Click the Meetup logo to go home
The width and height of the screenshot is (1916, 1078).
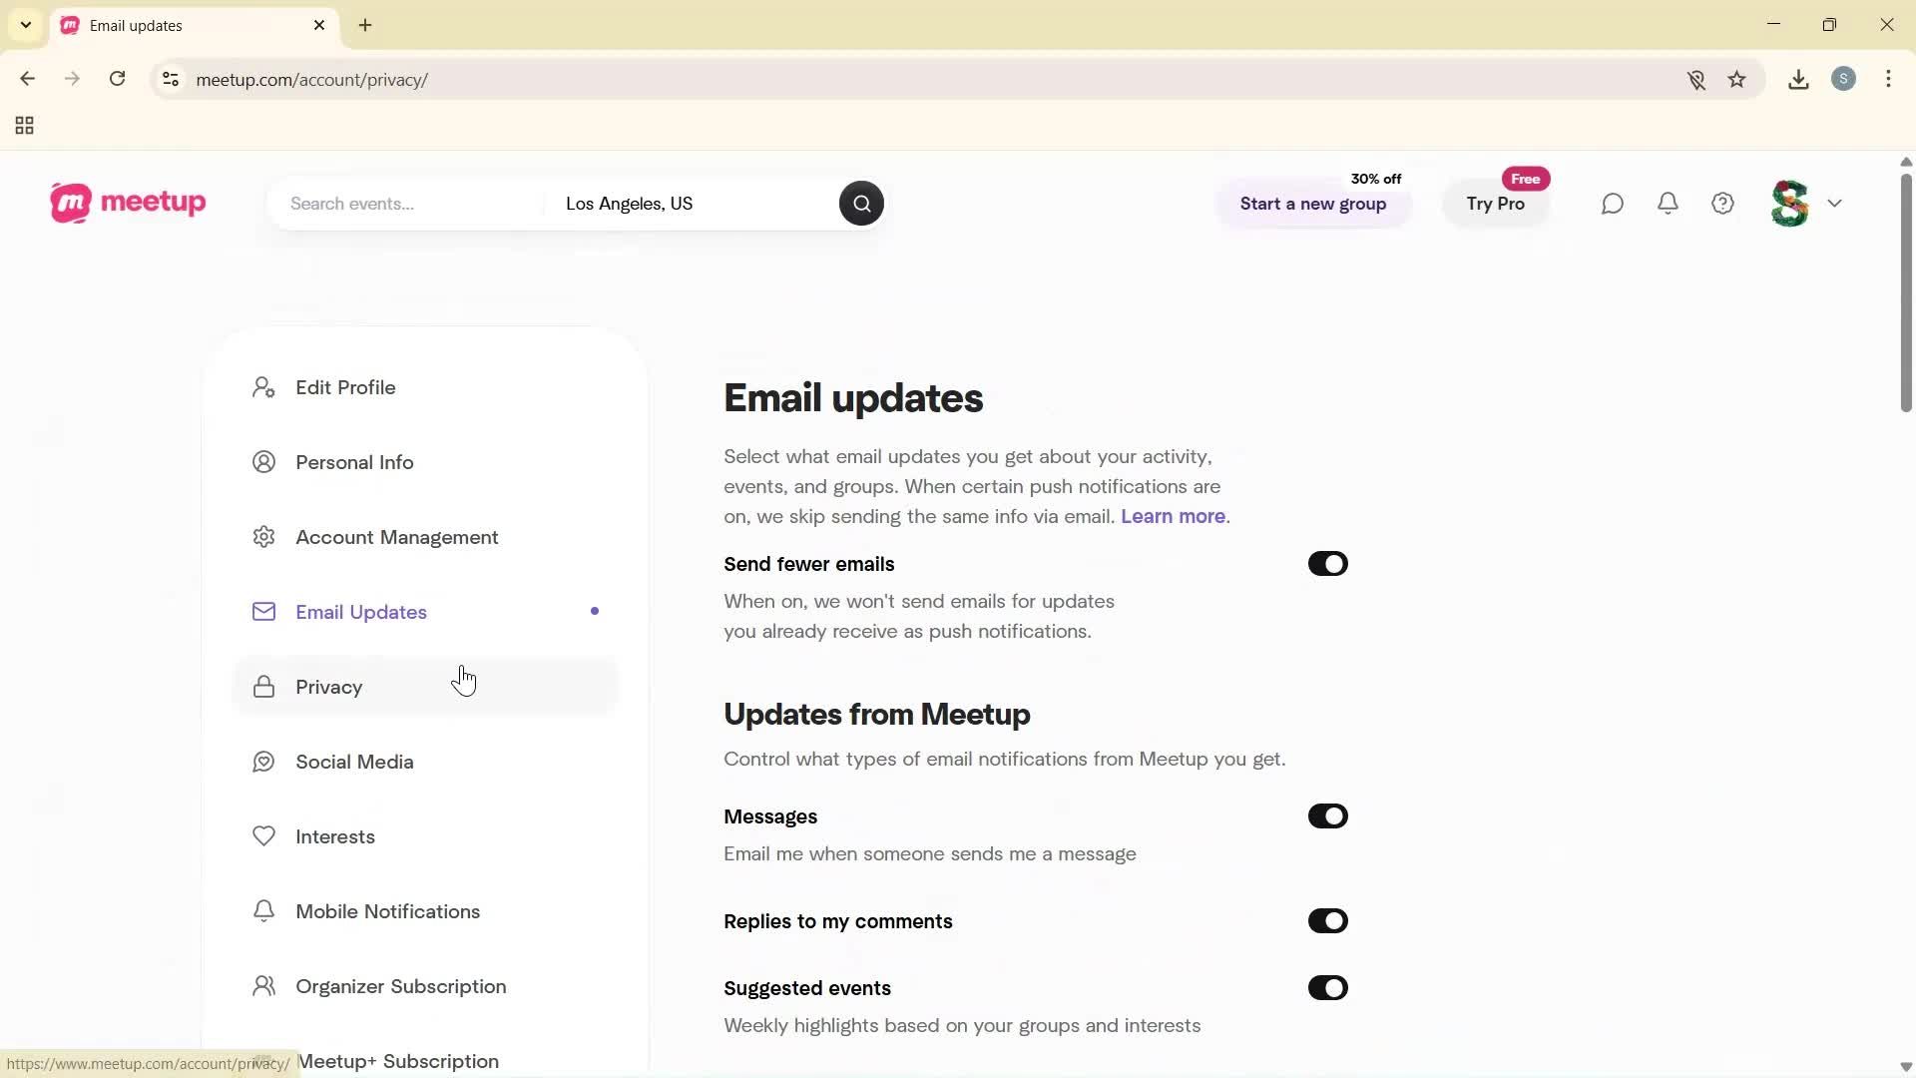[x=127, y=203]
